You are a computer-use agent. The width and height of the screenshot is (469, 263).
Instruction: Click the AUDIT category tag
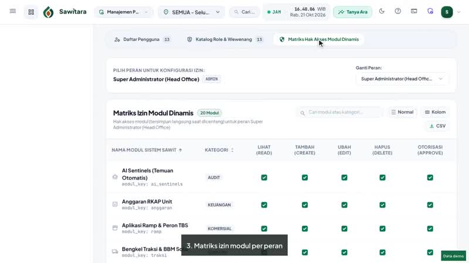tap(214, 178)
